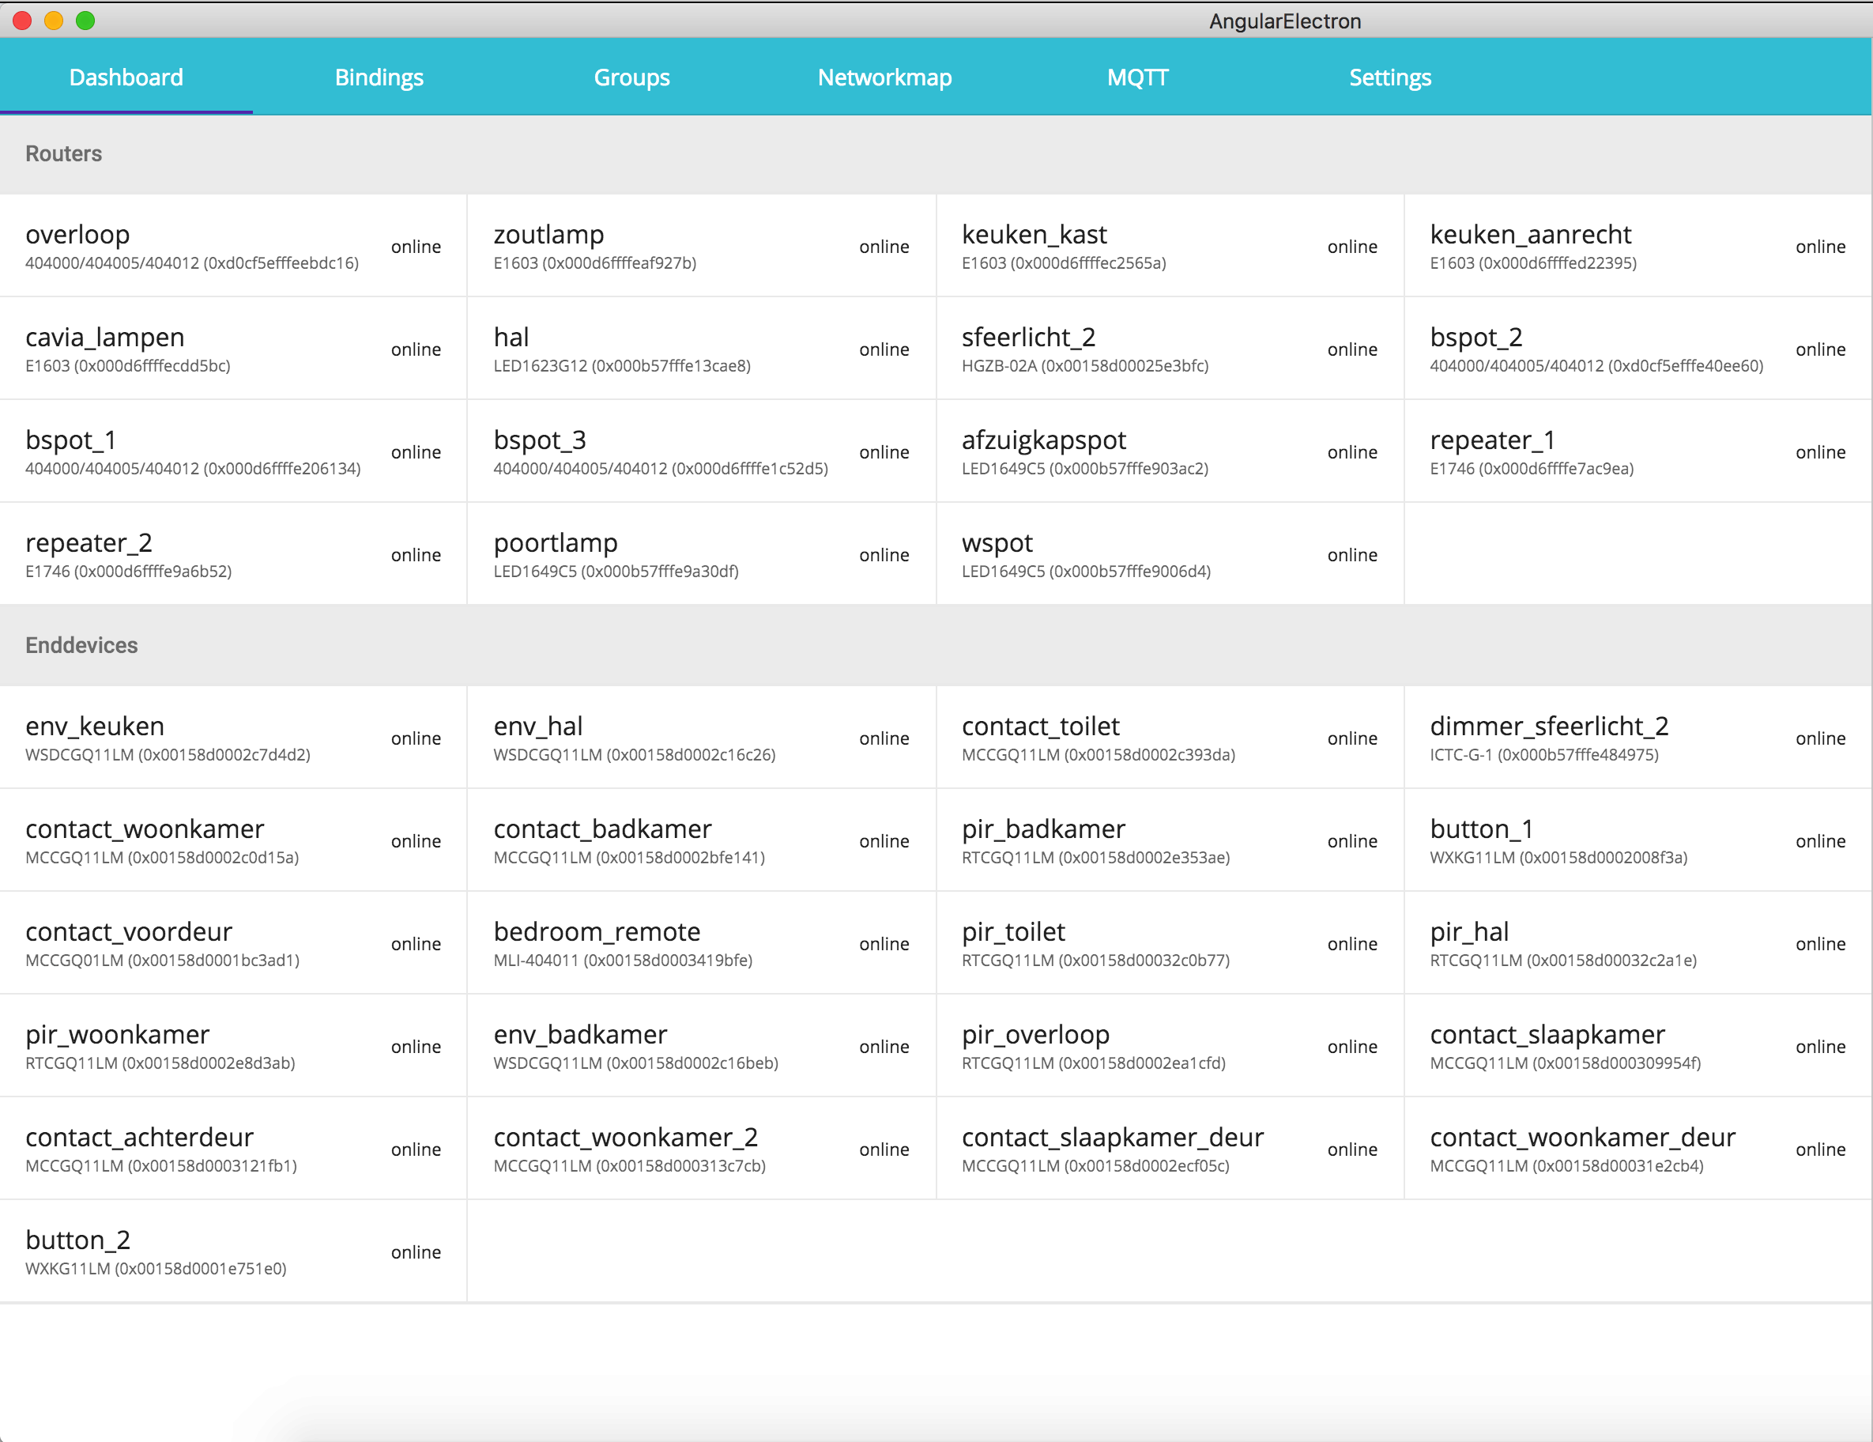Viewport: 1873px width, 1442px height.
Task: Switch to the Bindings tab
Action: [x=379, y=77]
